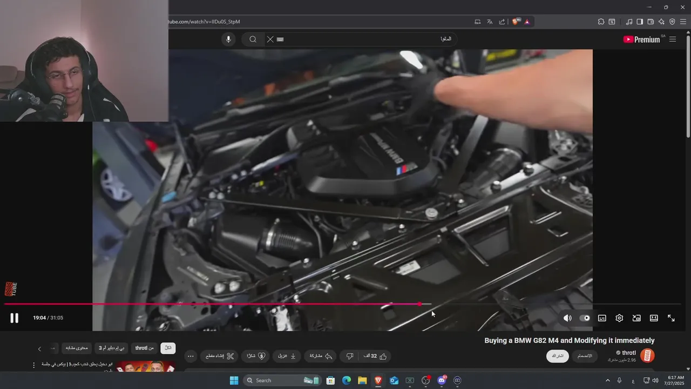This screenshot has width=691, height=389.
Task: Open the Leo AI sparkle icon
Action: pyautogui.click(x=661, y=22)
